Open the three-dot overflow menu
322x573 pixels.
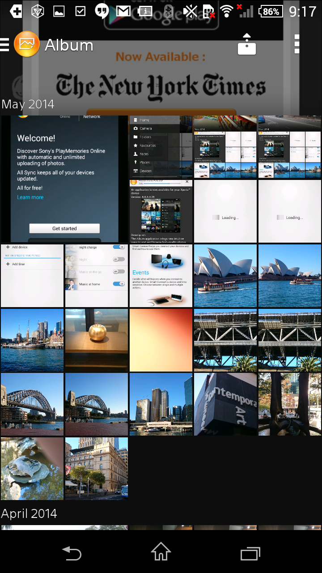(x=297, y=44)
